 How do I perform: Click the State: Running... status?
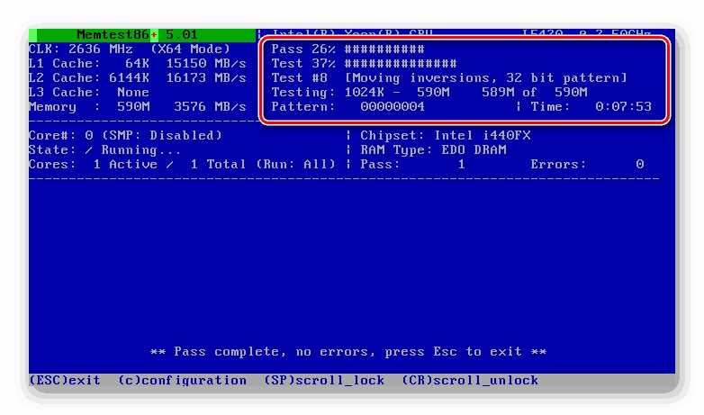(x=105, y=149)
